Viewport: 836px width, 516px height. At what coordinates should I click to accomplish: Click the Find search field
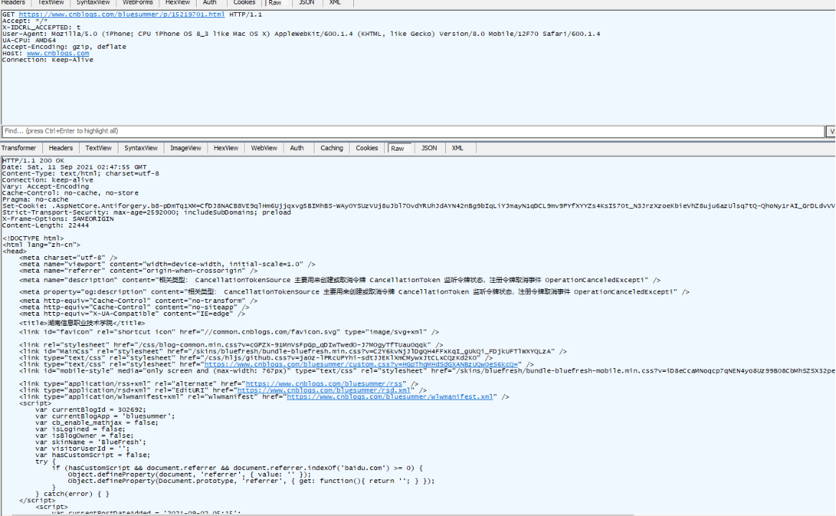point(413,131)
